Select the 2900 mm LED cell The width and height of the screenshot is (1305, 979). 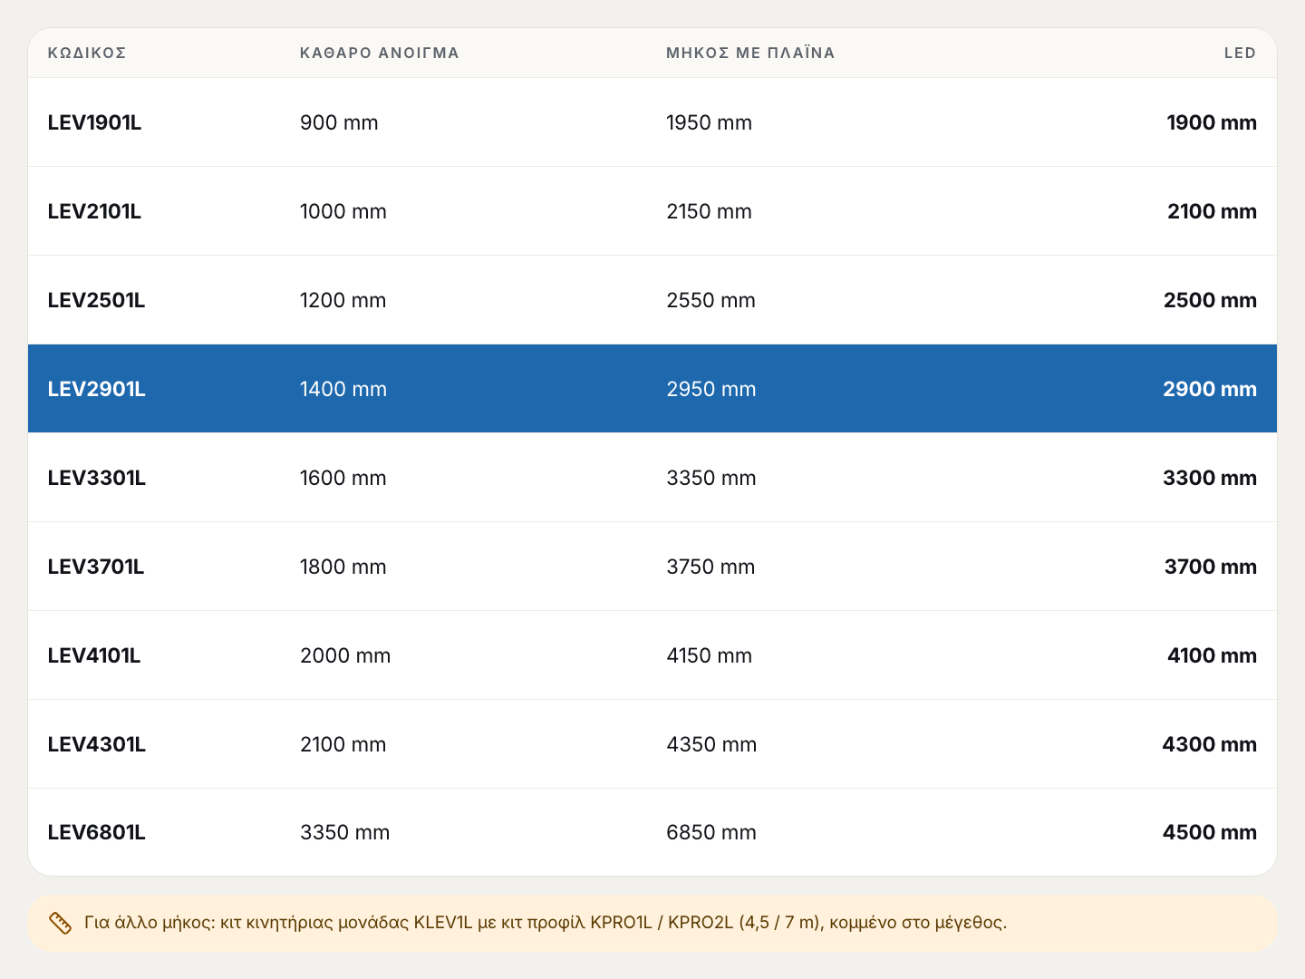pos(1210,389)
